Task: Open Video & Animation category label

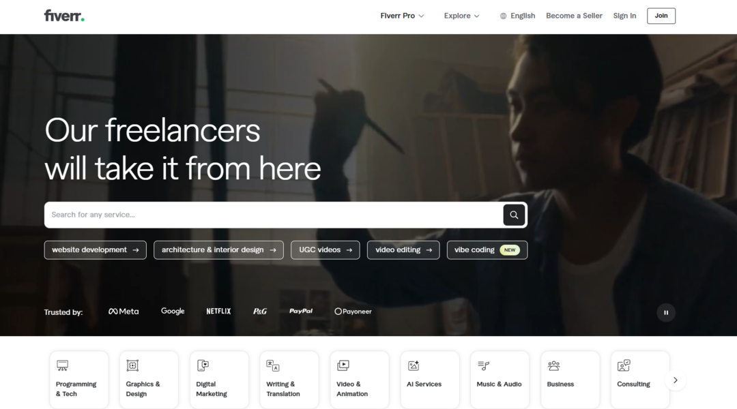Action: tap(352, 389)
